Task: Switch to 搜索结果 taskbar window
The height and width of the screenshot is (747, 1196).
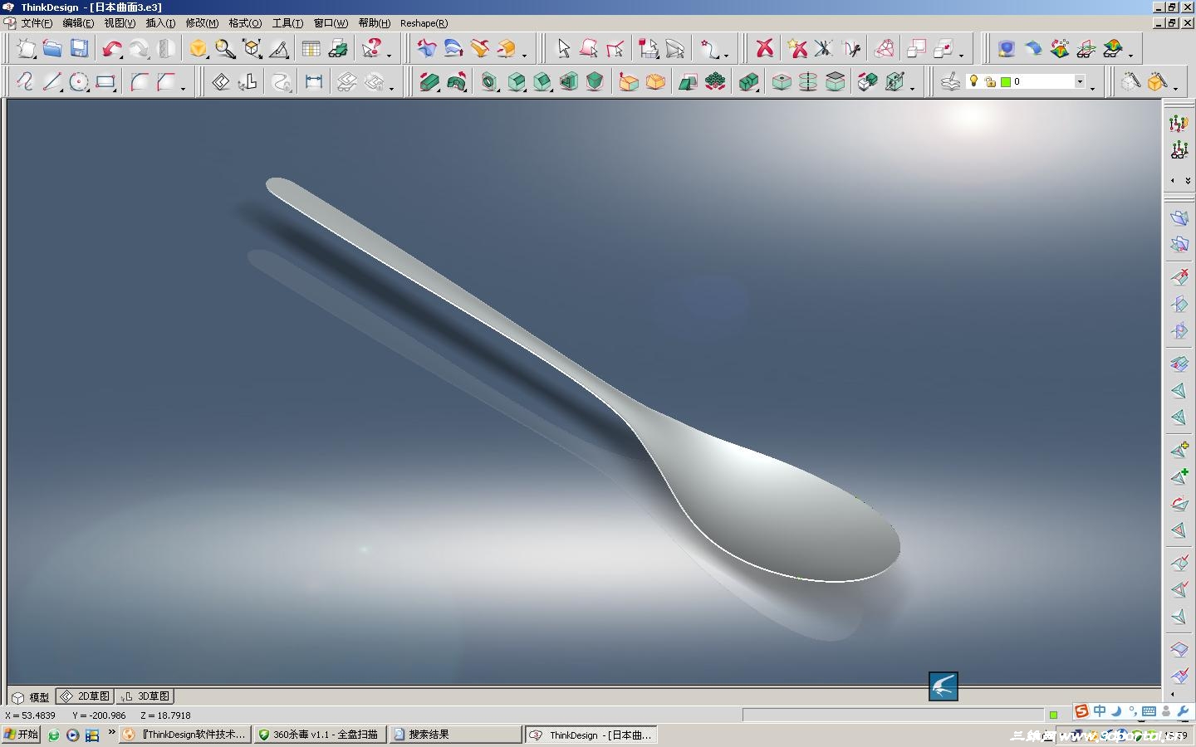Action: click(x=455, y=735)
